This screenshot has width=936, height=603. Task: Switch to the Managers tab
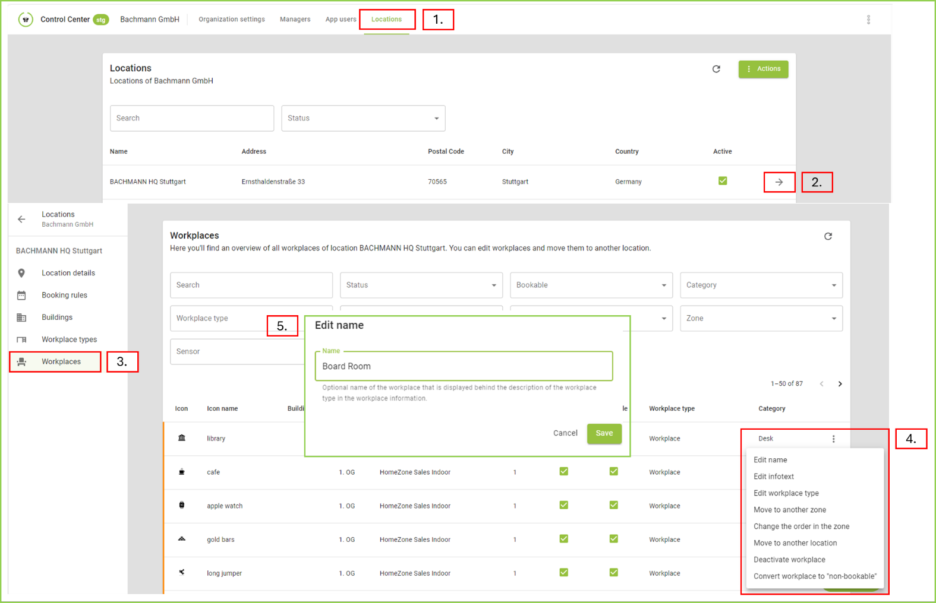(x=295, y=20)
